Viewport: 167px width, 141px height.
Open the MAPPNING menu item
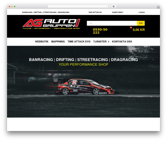tap(58, 42)
